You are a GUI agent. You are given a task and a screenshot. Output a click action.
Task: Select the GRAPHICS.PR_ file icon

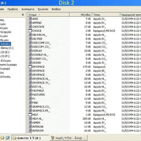pos(30,111)
